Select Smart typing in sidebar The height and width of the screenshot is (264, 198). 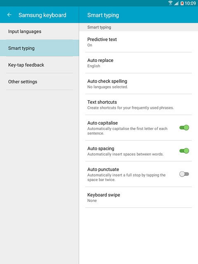40,48
